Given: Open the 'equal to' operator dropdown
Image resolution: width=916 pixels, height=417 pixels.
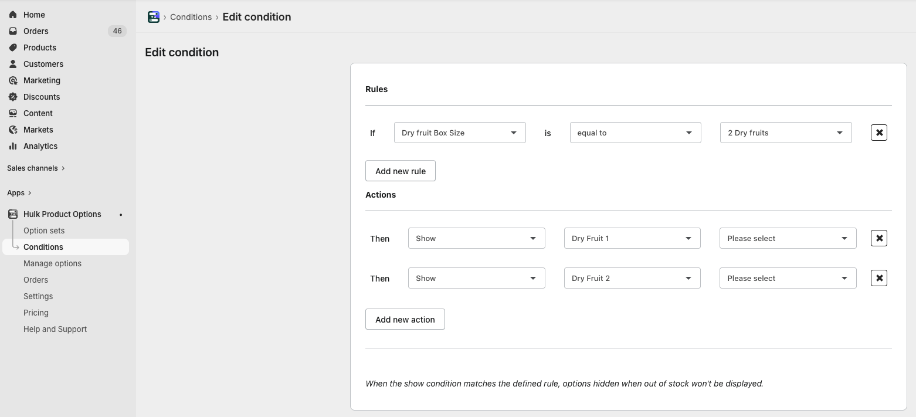Looking at the screenshot, I should (x=635, y=133).
